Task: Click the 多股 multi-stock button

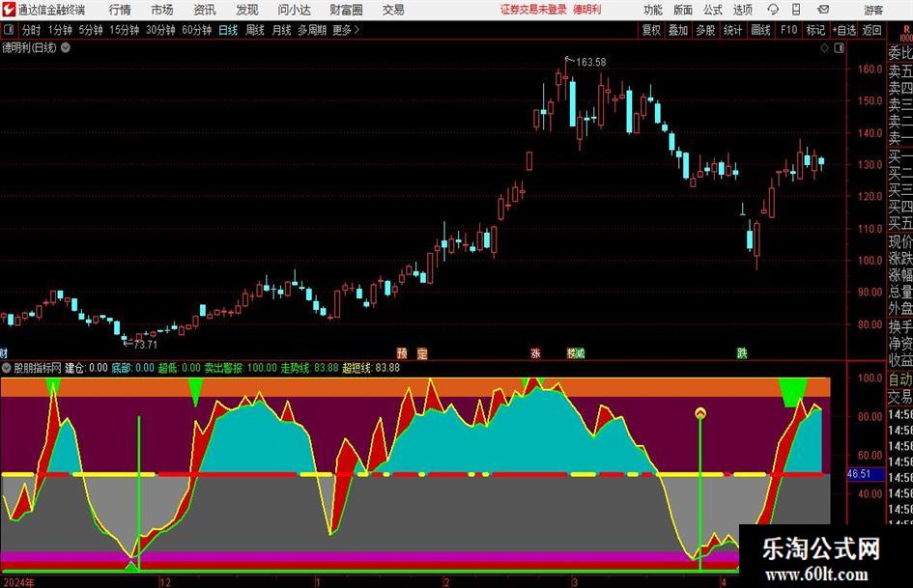Action: click(x=705, y=30)
